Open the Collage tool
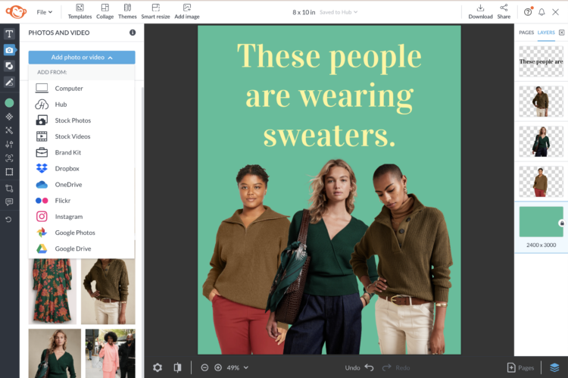The image size is (568, 378). pos(105,11)
